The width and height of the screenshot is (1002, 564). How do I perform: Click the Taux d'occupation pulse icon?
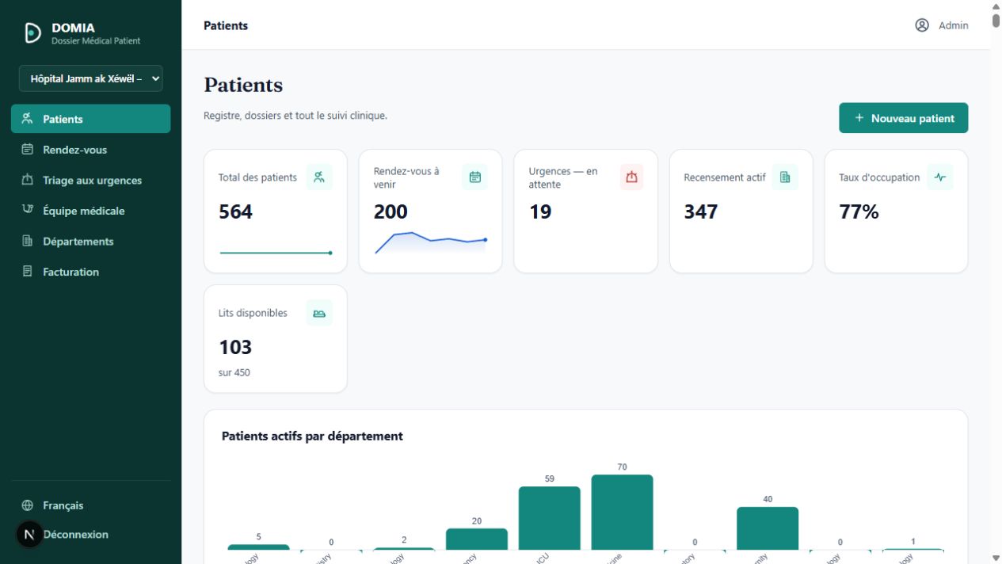tap(940, 177)
